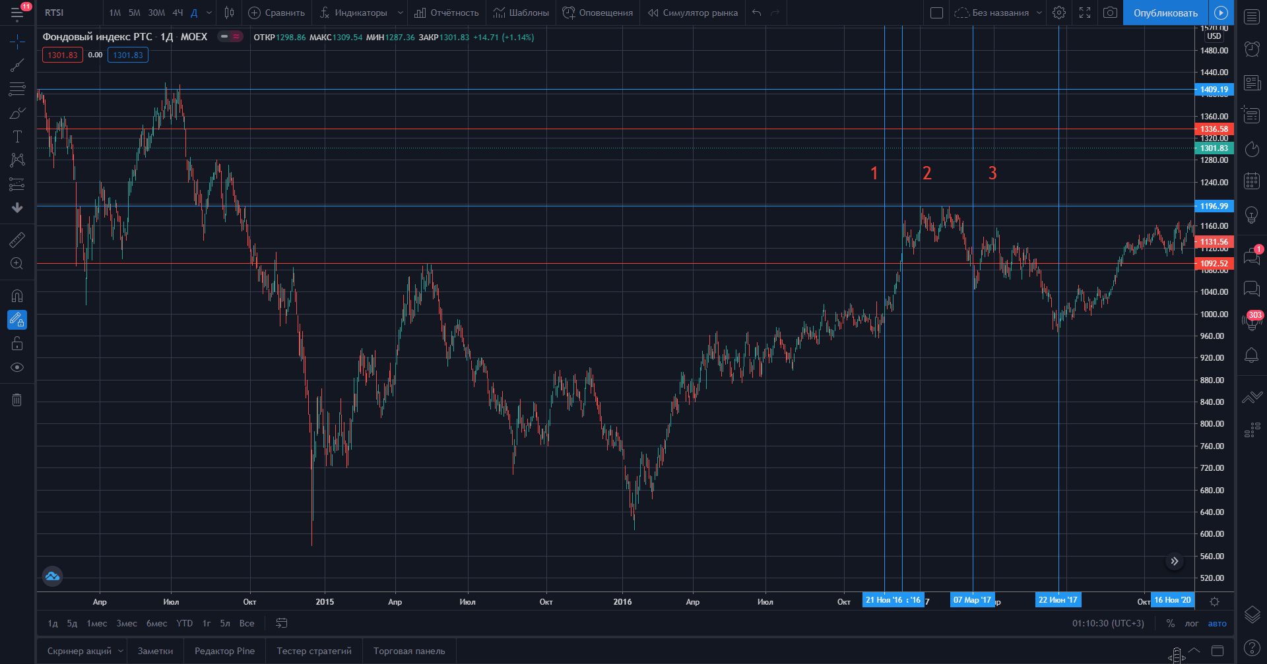
Task: Activate the ruler measure tool
Action: click(17, 240)
